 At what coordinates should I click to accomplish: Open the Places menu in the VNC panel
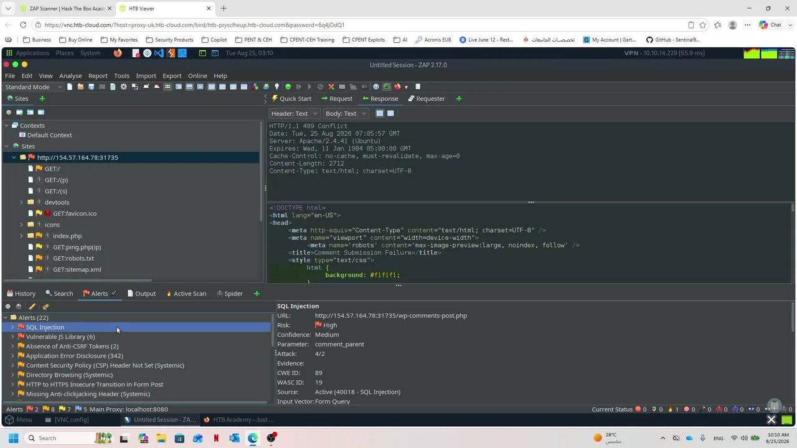tap(65, 53)
